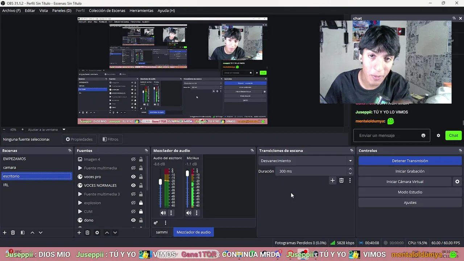Screen dimensions: 464x261
Task: Open scene filters icon in Escenas toolbar
Action: click(x=22, y=232)
